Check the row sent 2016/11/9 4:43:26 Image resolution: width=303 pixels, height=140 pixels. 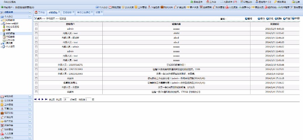click(x=36, y=29)
